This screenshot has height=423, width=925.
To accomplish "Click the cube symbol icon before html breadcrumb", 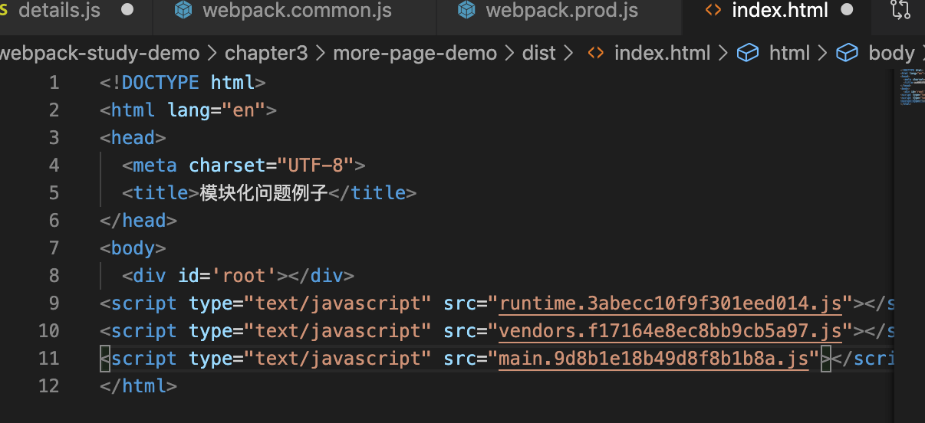I will [748, 53].
